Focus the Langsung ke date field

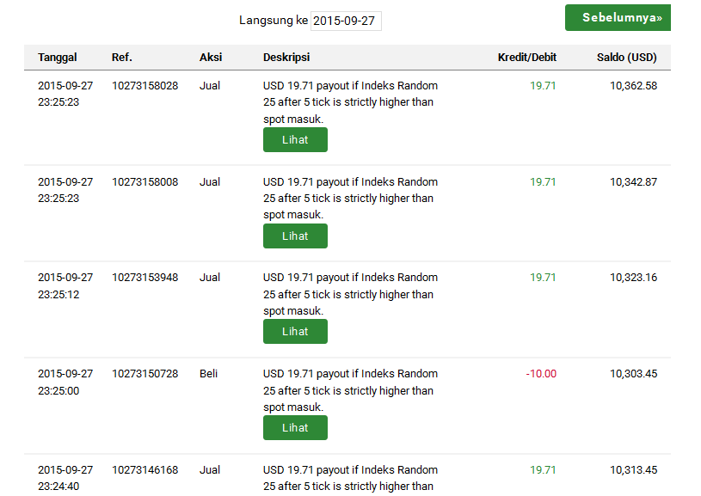pos(345,21)
